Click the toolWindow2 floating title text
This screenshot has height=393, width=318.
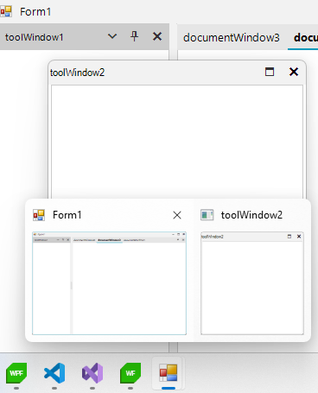pos(77,73)
